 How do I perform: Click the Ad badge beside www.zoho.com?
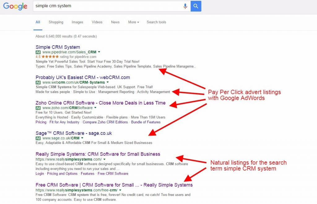(38, 108)
